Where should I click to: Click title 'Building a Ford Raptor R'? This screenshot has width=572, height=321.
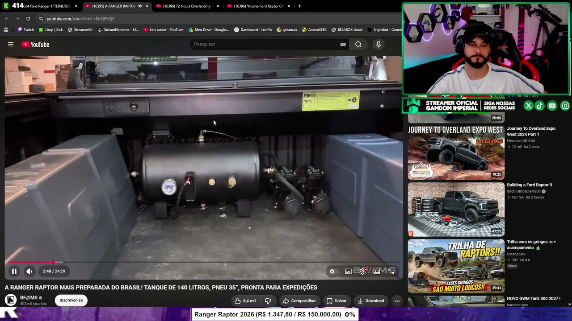tap(530, 185)
